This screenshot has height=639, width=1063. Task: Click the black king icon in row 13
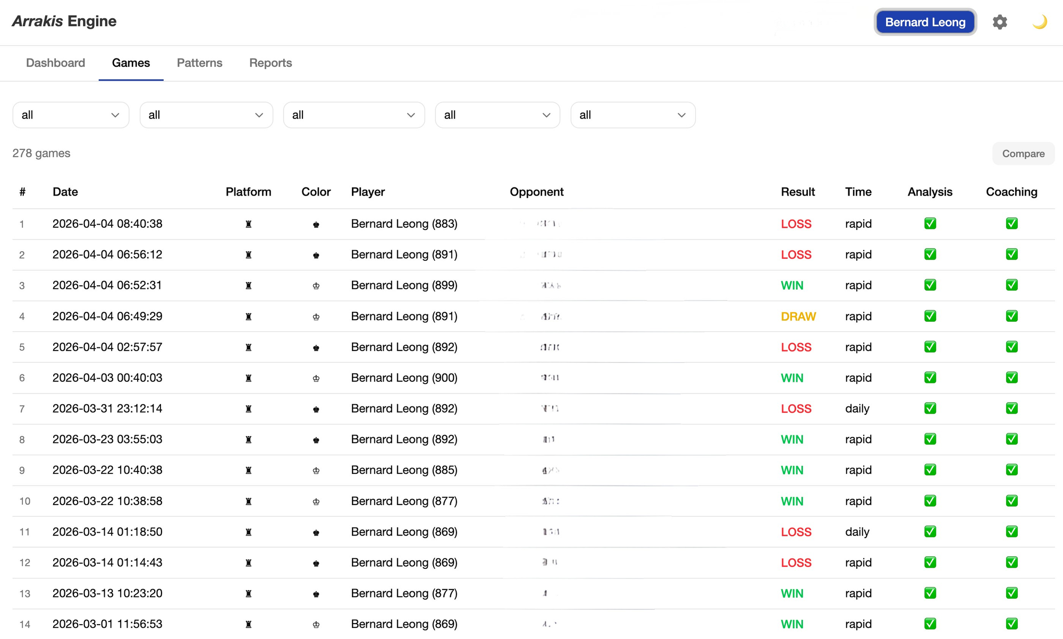316,594
